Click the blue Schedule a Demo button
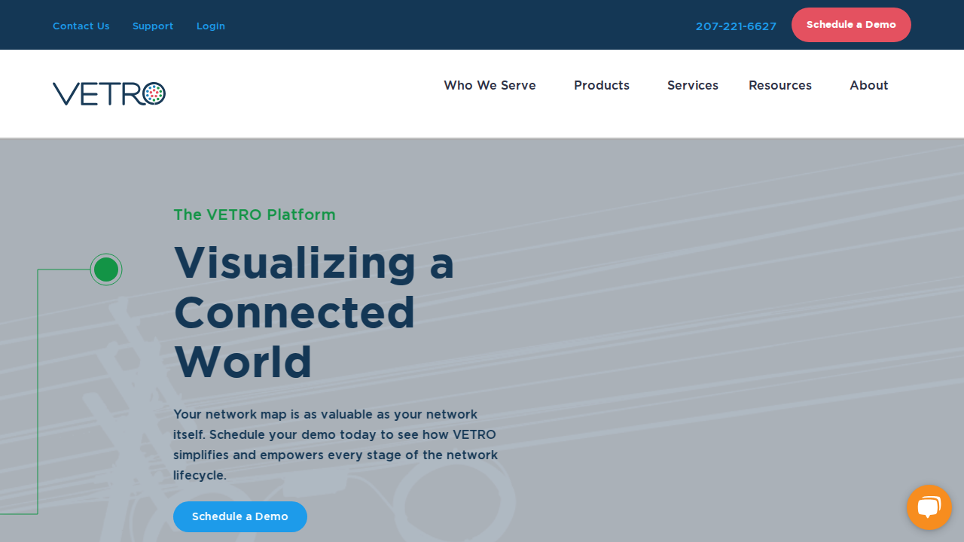 [x=239, y=516]
